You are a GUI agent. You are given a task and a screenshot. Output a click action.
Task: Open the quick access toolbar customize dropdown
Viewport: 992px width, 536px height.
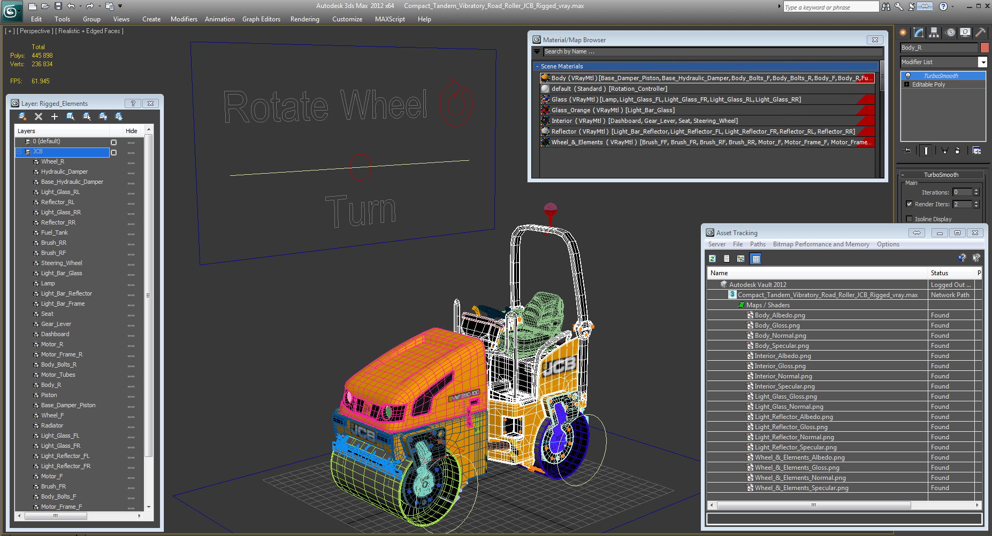[120, 6]
